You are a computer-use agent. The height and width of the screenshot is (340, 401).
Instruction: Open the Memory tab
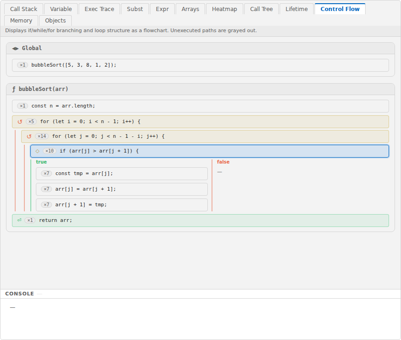[21, 20]
